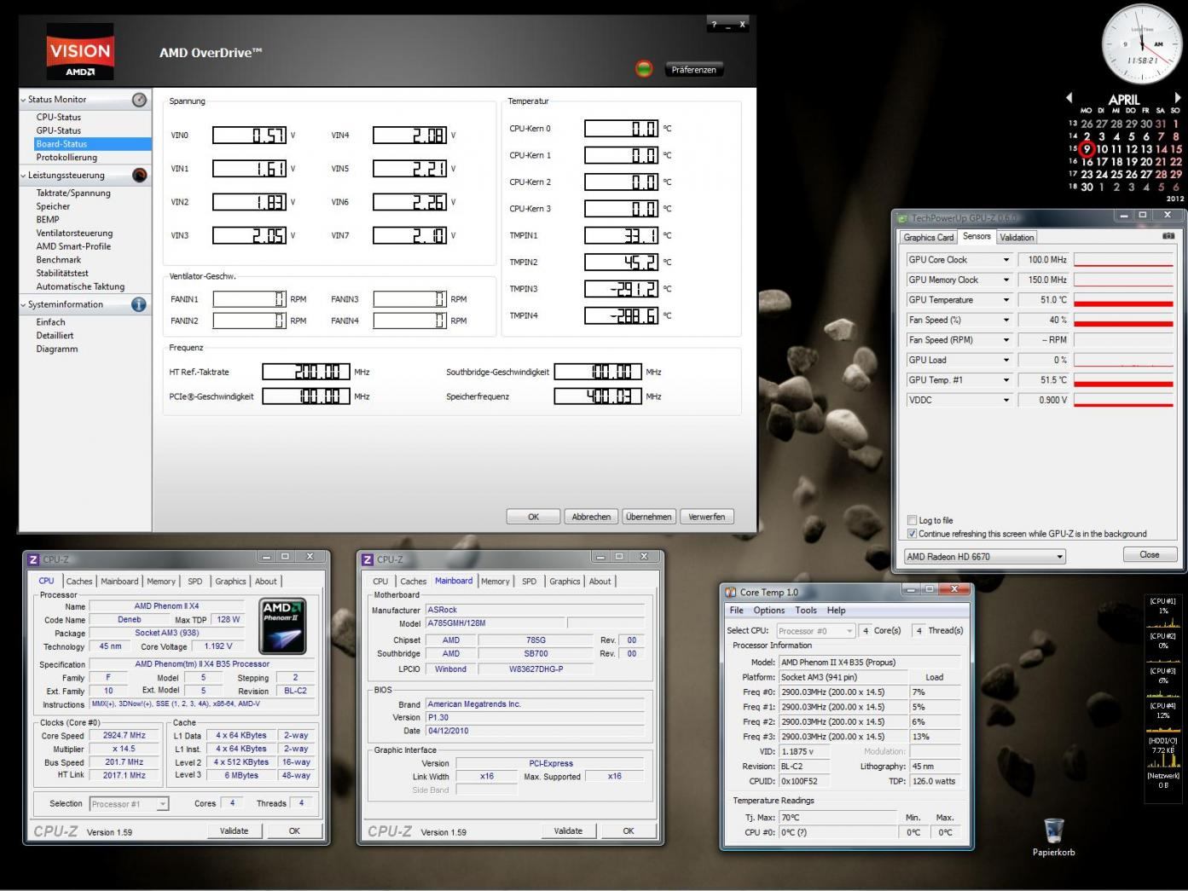This screenshot has height=891, width=1188.
Task: Open the GPU Temperature sensor dropdown
Action: 1006,300
